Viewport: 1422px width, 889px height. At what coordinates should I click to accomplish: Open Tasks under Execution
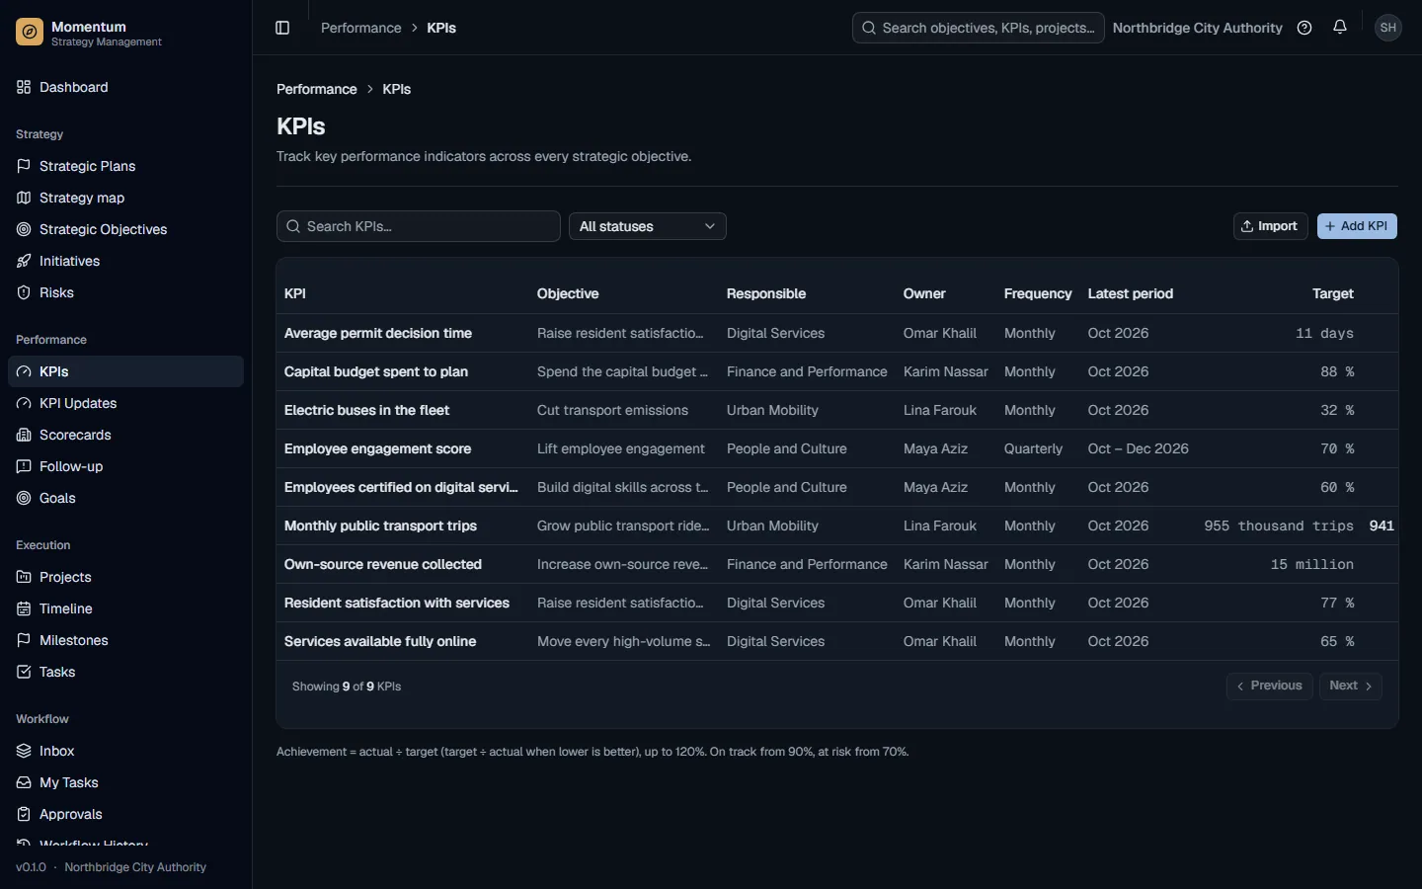click(125, 672)
